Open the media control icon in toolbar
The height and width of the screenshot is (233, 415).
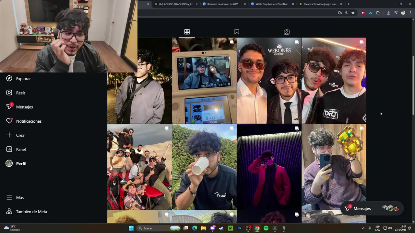(396, 13)
